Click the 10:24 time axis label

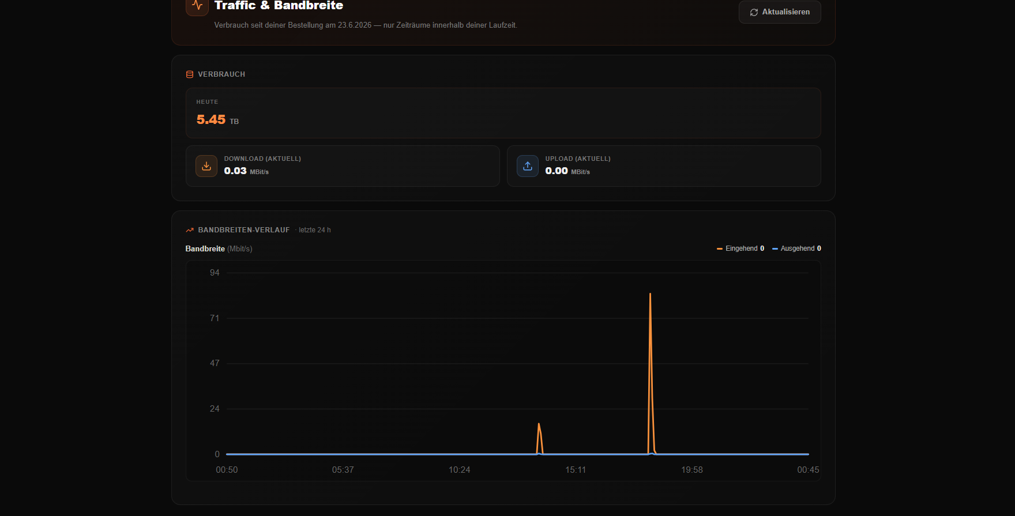pos(459,470)
